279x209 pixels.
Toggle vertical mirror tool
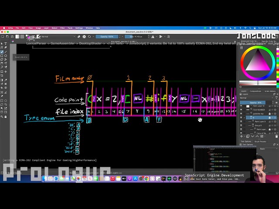click(x=161, y=37)
